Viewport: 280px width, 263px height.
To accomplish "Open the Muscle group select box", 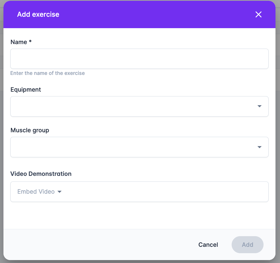I will pyautogui.click(x=139, y=147).
